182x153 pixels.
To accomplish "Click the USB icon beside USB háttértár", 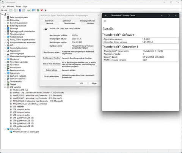I will pos(11,107).
